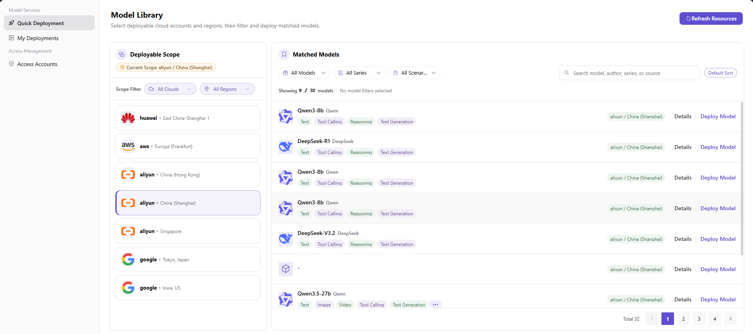Image resolution: width=753 pixels, height=334 pixels.
Task: Switch to page 3 of results
Action: pos(699,319)
